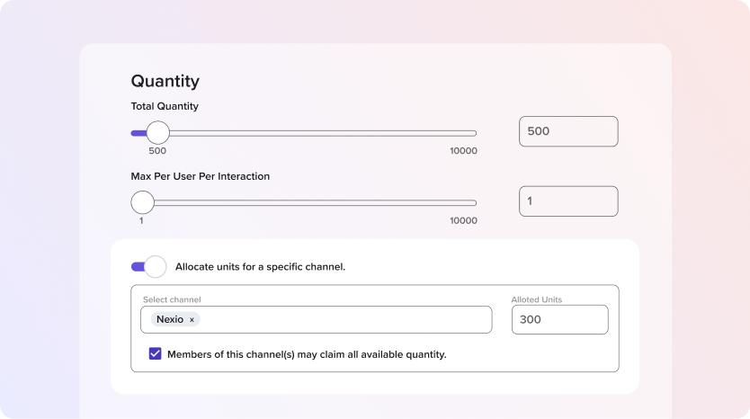Click the Quantity heading
Viewport: 750px width, 419px height.
[165, 81]
